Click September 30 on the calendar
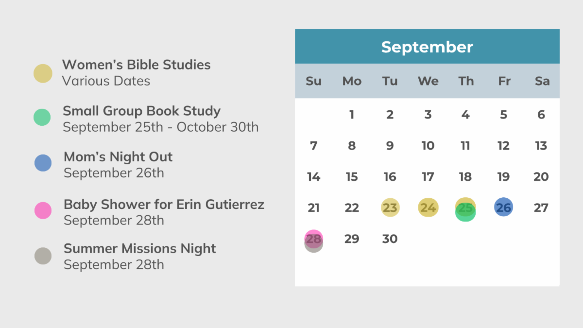583x328 pixels. pos(390,239)
